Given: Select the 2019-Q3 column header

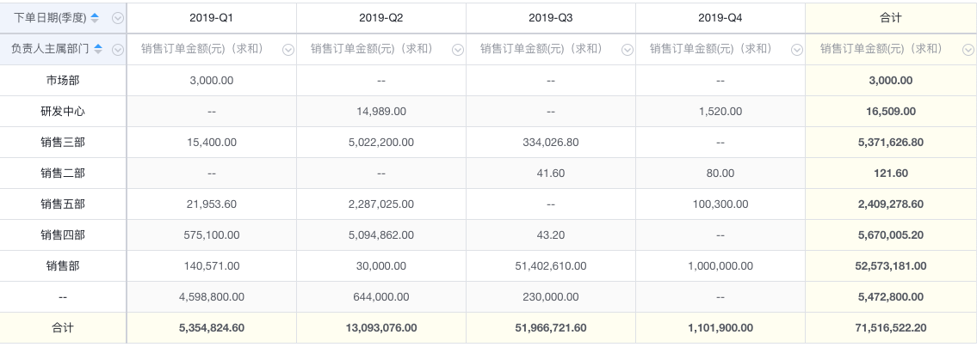Looking at the screenshot, I should [x=551, y=18].
